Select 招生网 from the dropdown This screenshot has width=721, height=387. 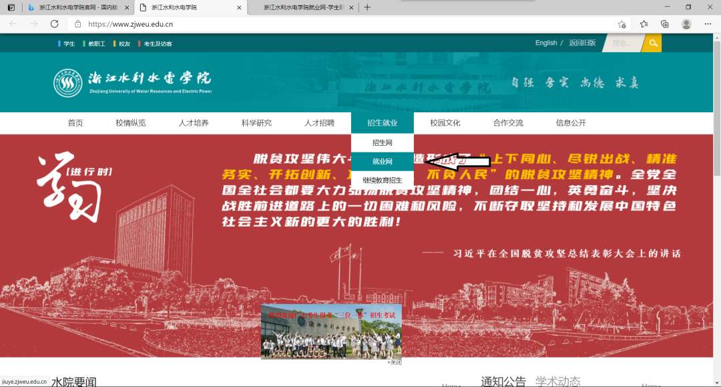382,142
